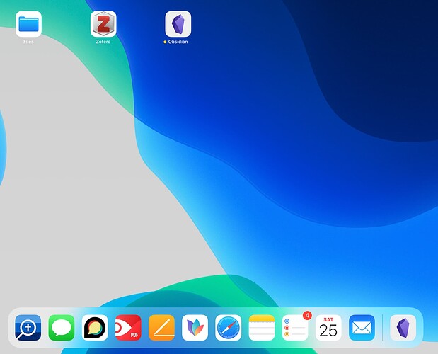The height and width of the screenshot is (354, 438).
Task: Launch Mail from the dock
Action: (x=362, y=328)
